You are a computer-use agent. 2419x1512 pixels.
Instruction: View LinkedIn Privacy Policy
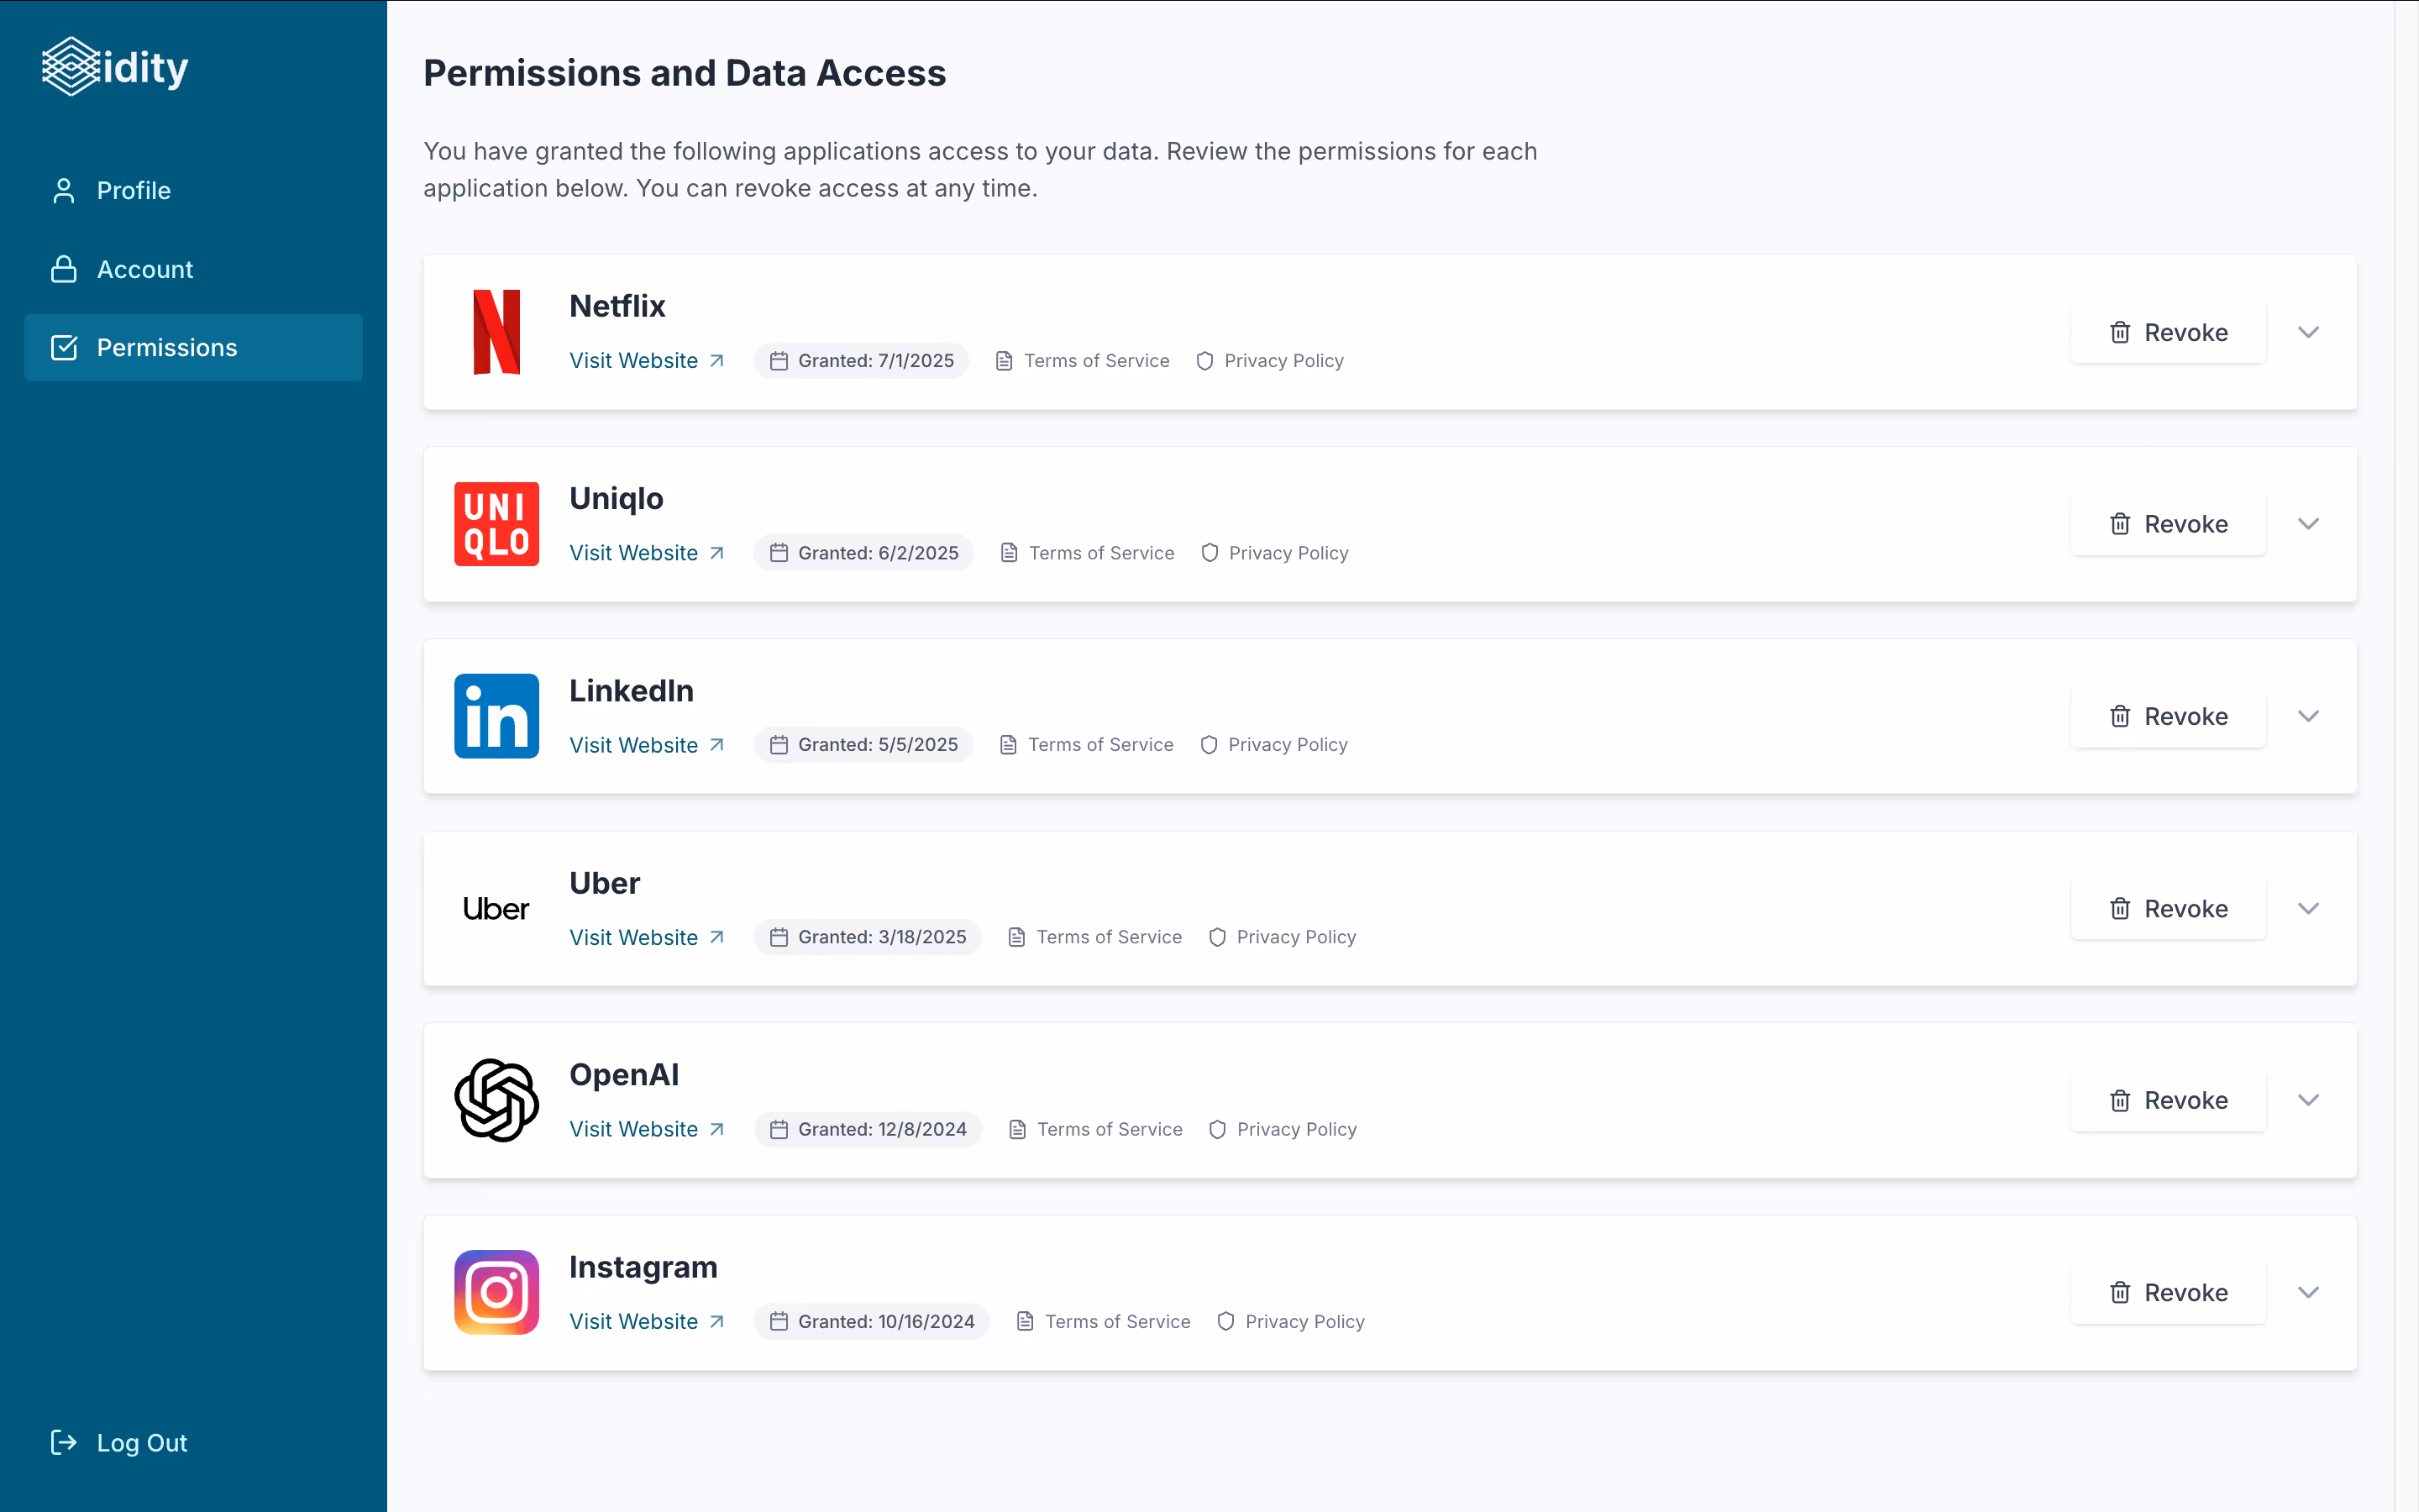(1273, 745)
